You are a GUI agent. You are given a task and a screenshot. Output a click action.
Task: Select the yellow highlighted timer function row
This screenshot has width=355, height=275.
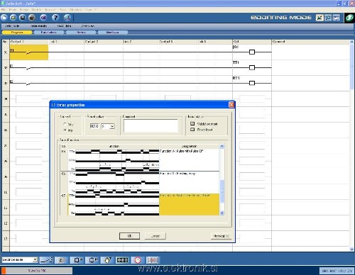tap(189, 205)
